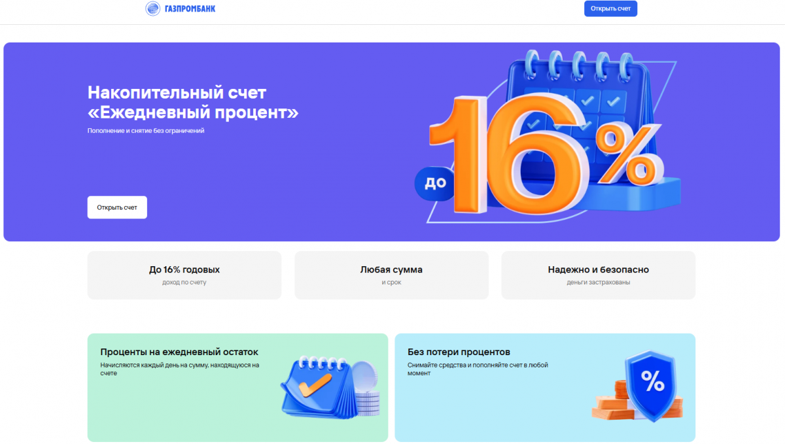The height and width of the screenshot is (444, 785).
Task: Select the «До 16% годовых» card
Action: (184, 275)
